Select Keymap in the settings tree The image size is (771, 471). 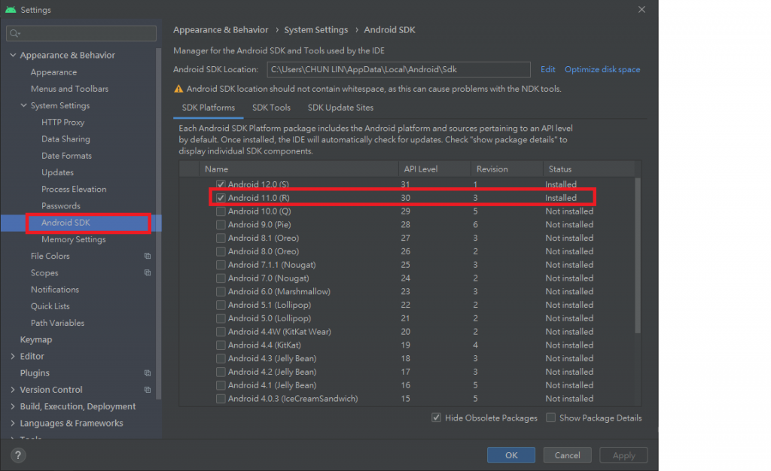pyautogui.click(x=36, y=339)
